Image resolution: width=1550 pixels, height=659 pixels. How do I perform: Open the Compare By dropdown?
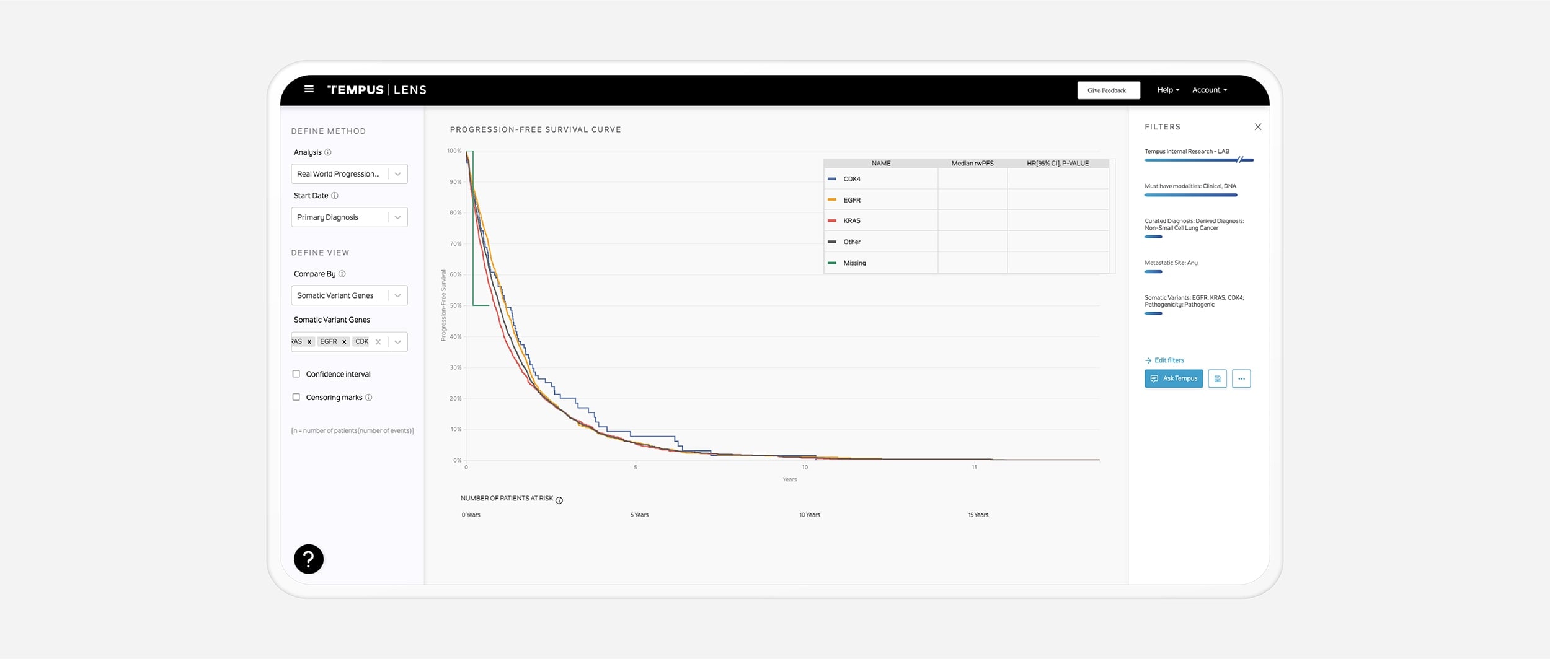pyautogui.click(x=349, y=295)
